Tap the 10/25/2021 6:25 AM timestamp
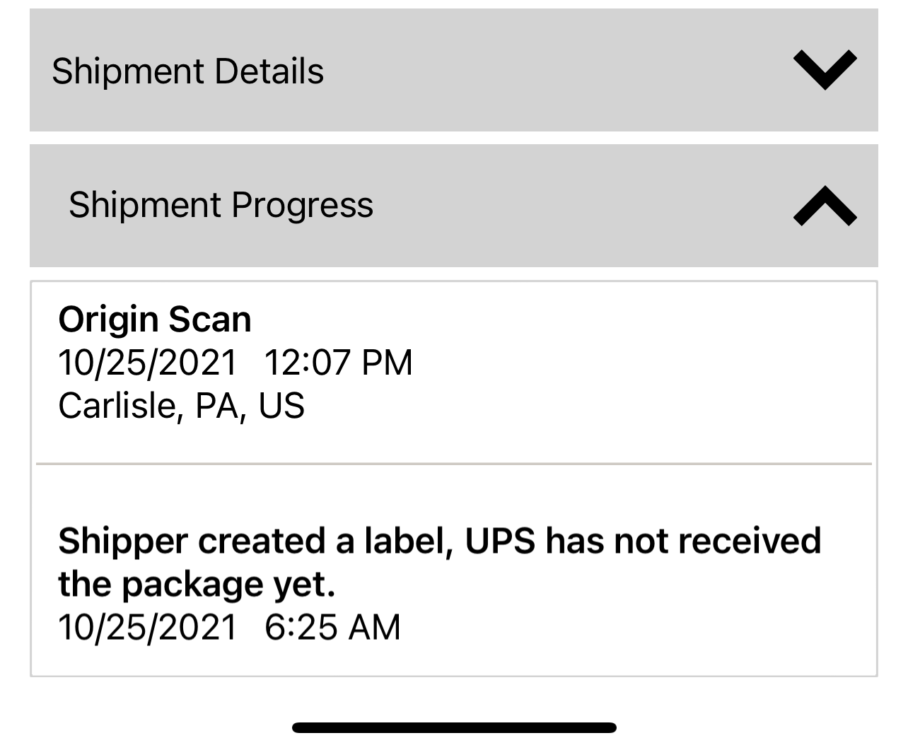 tap(229, 628)
